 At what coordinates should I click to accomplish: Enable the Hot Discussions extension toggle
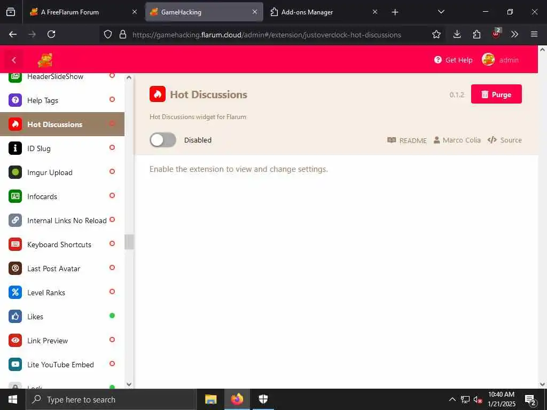coord(163,140)
